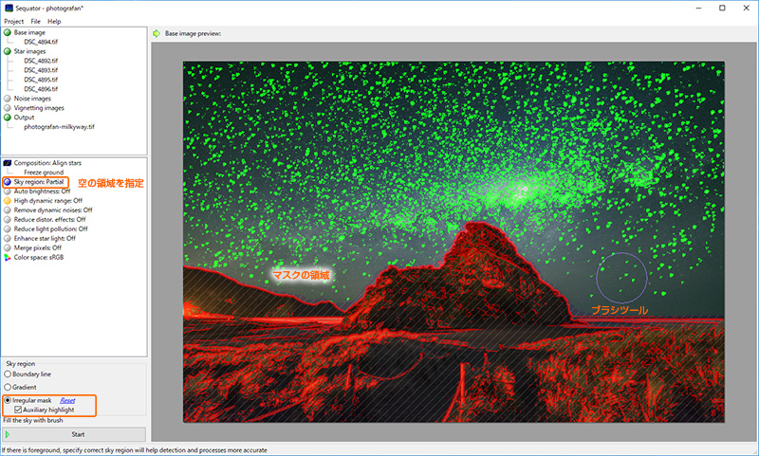Click the green Star images status icon
759x456 pixels.
point(8,51)
